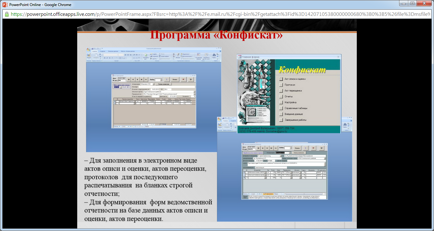Click the Найти binoculars icon in left ribbon
The image size is (434, 231).
[214, 55]
